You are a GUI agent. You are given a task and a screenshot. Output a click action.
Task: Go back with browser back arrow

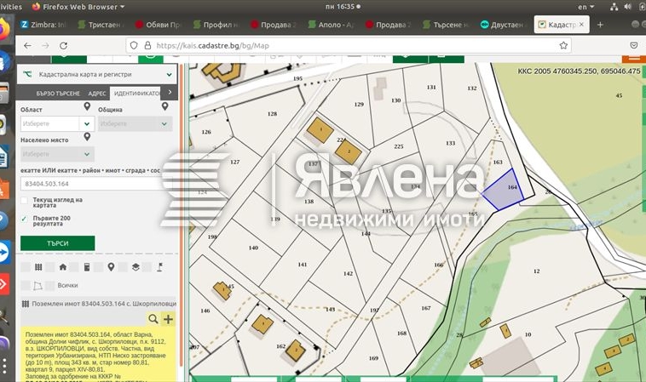27,46
